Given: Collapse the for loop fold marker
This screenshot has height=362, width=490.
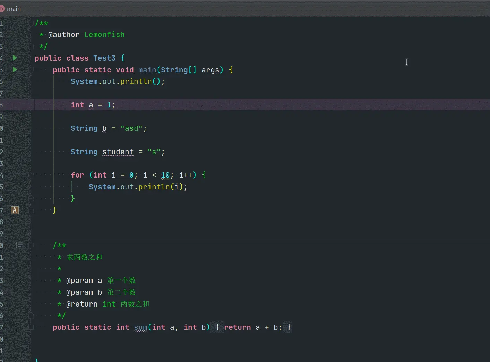Looking at the screenshot, I should 31,175.
